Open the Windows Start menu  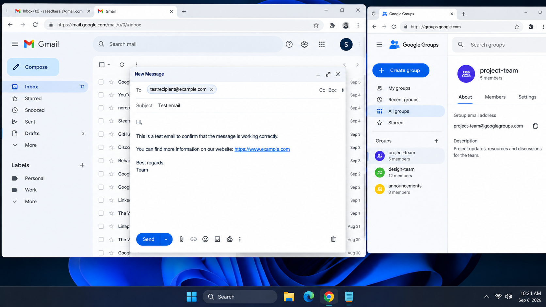(x=191, y=297)
